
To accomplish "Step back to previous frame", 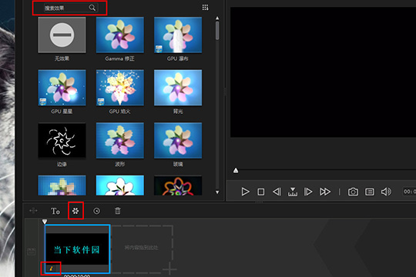I will [x=277, y=192].
